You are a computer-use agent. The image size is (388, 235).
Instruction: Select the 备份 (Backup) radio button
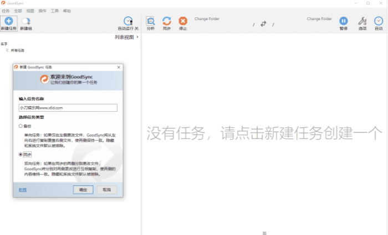[21, 126]
